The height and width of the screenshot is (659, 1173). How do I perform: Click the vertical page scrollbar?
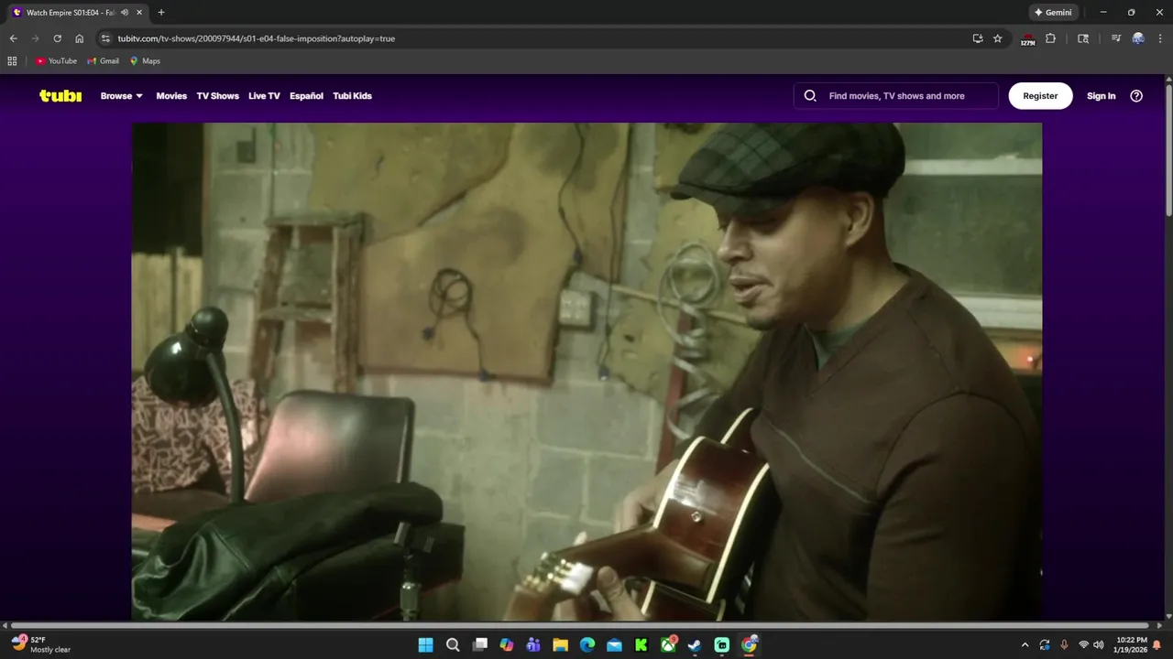click(1168, 151)
